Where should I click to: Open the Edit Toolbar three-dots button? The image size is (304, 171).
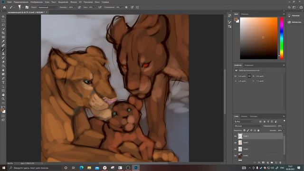tap(3, 103)
